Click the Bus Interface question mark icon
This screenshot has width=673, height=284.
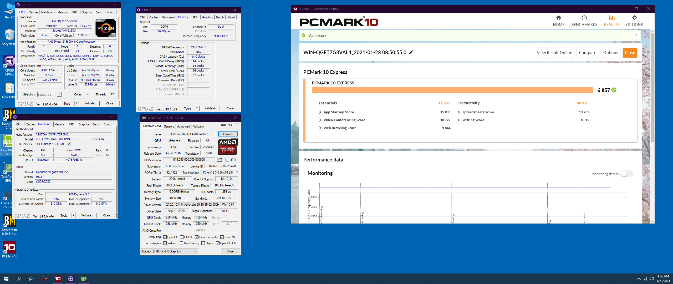(237, 173)
